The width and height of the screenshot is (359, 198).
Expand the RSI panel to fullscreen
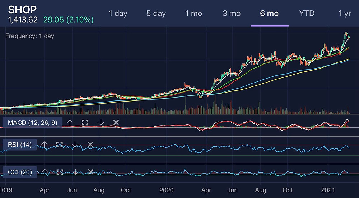[60, 145]
